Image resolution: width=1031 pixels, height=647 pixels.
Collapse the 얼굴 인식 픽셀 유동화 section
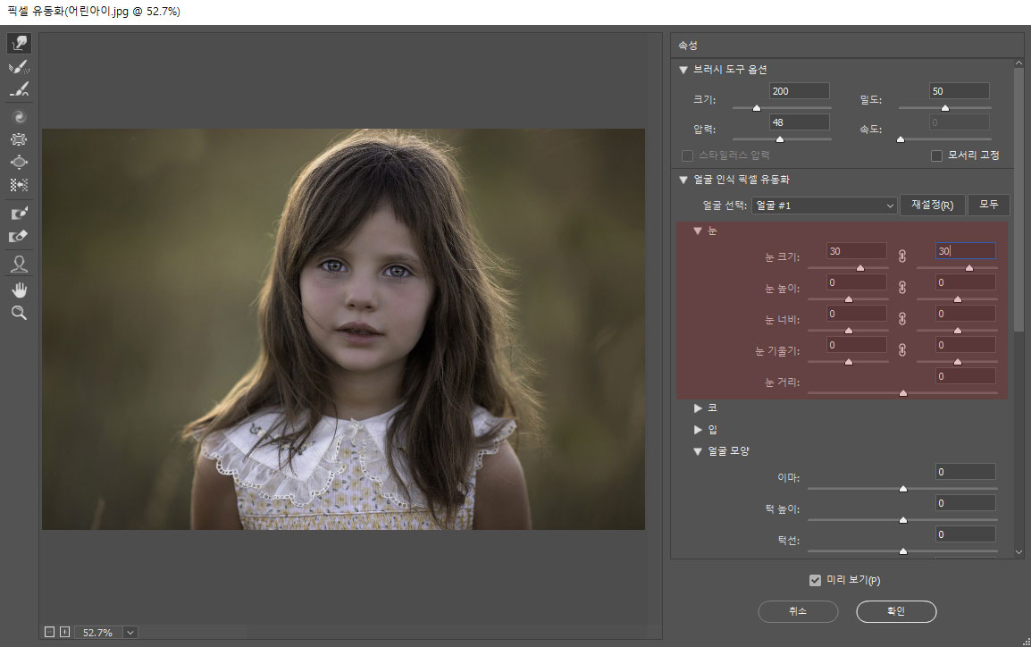pos(683,180)
